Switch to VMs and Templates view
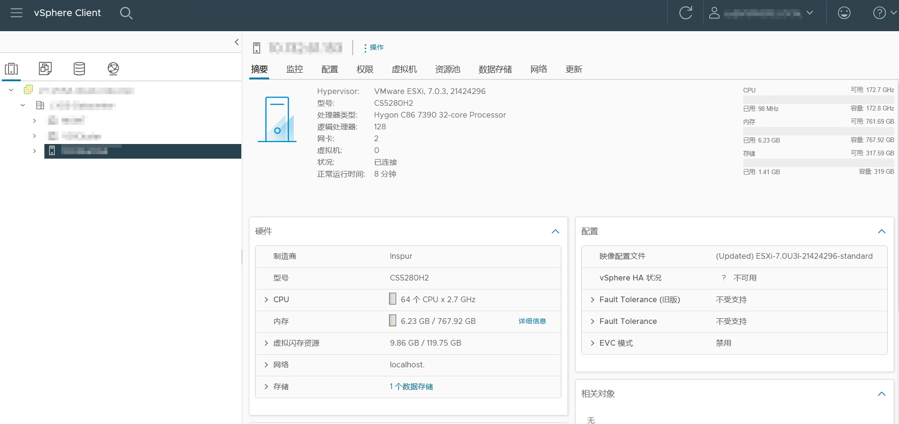899x424 pixels. (45, 69)
